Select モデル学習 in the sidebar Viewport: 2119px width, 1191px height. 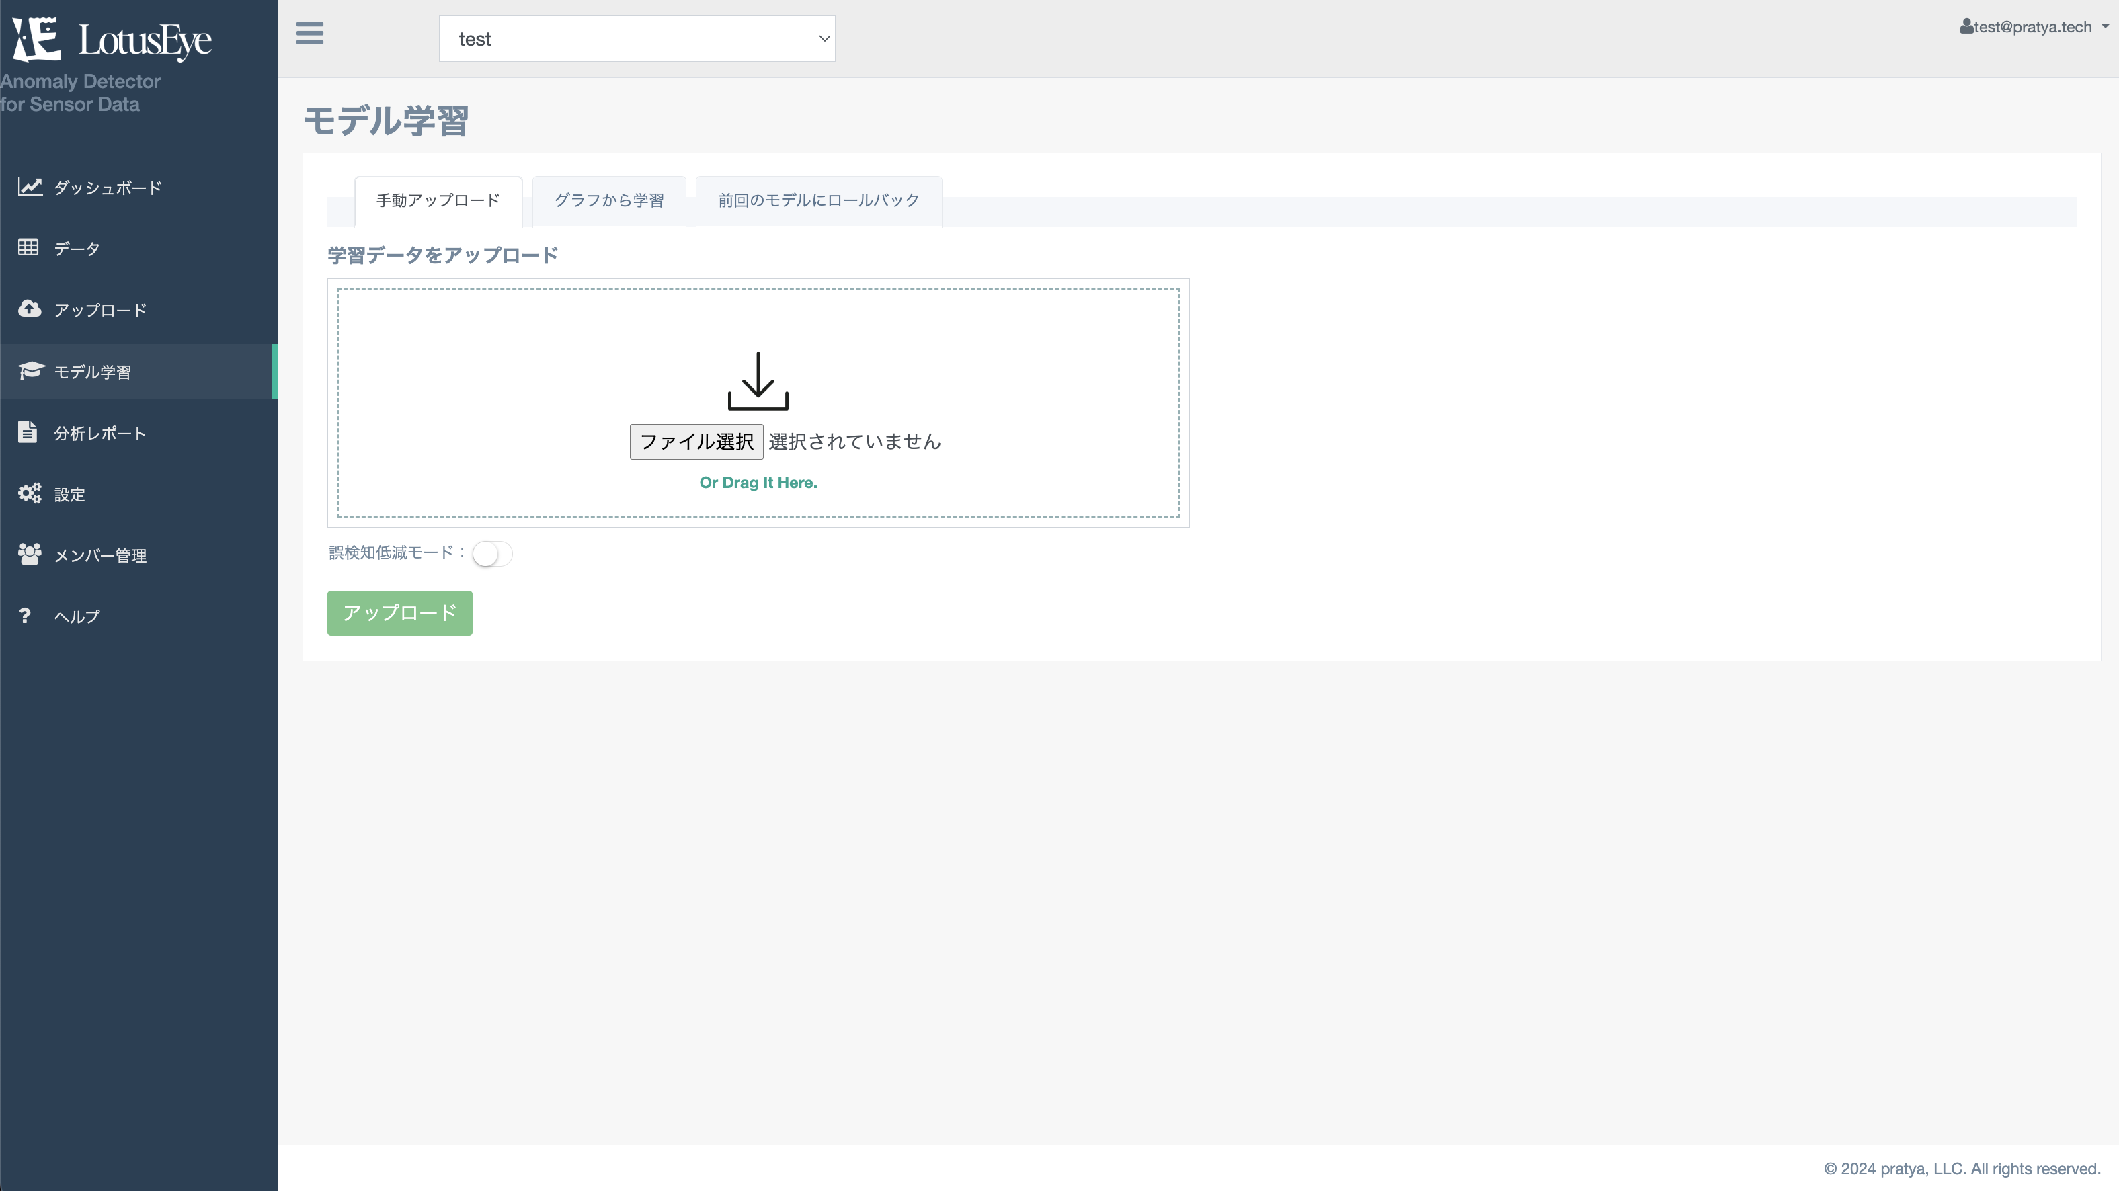pos(139,372)
